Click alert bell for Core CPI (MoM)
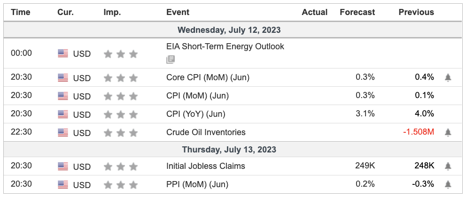466x197 pixels. (448, 77)
